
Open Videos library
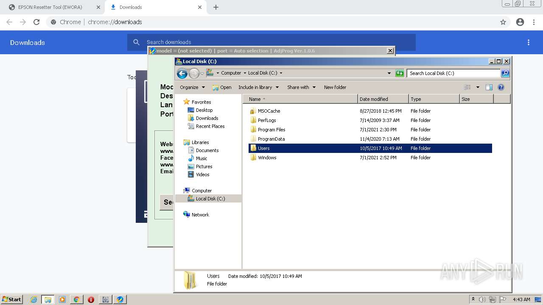(202, 175)
